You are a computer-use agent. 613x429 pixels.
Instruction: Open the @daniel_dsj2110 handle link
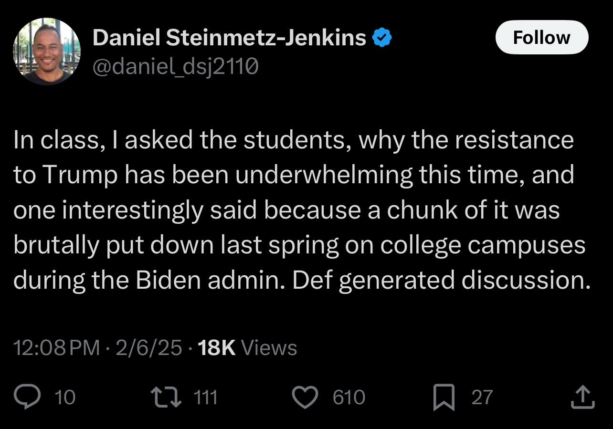coord(175,68)
